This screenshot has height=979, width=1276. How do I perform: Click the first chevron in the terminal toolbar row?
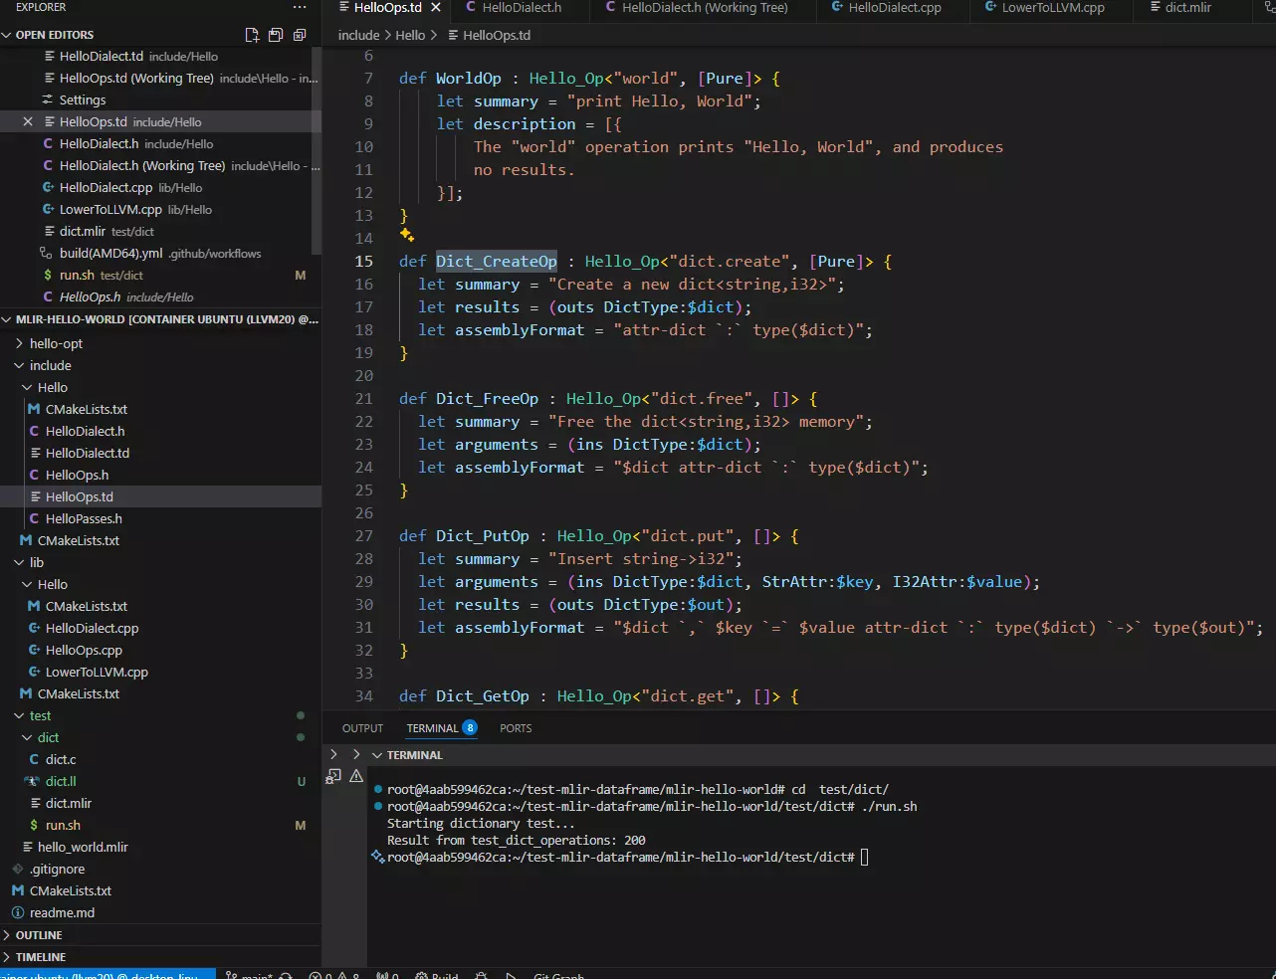(x=333, y=755)
